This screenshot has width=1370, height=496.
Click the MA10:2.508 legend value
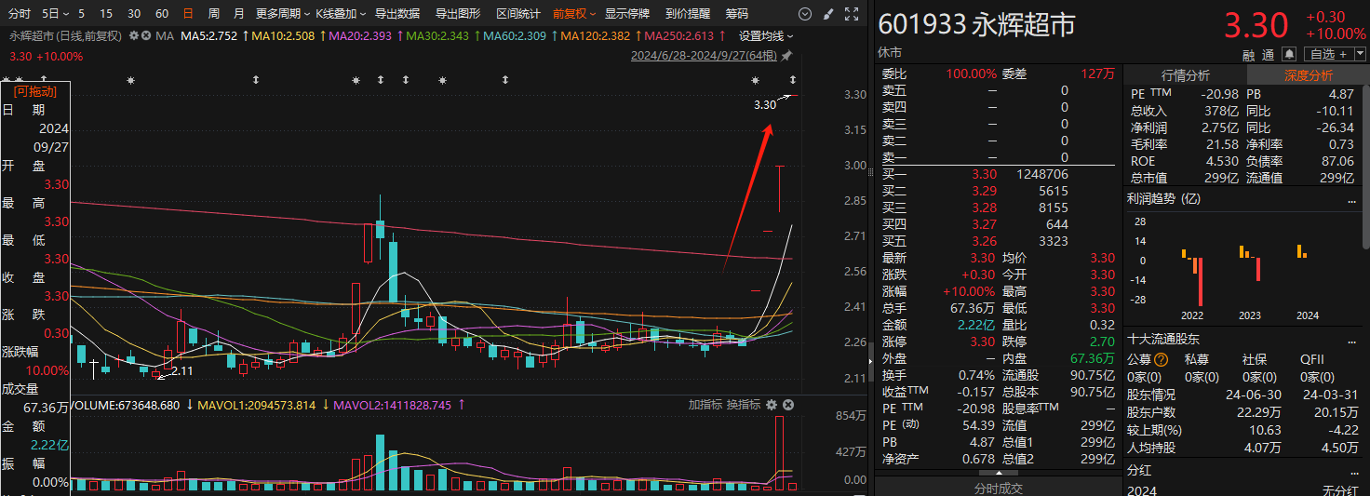click(x=284, y=35)
